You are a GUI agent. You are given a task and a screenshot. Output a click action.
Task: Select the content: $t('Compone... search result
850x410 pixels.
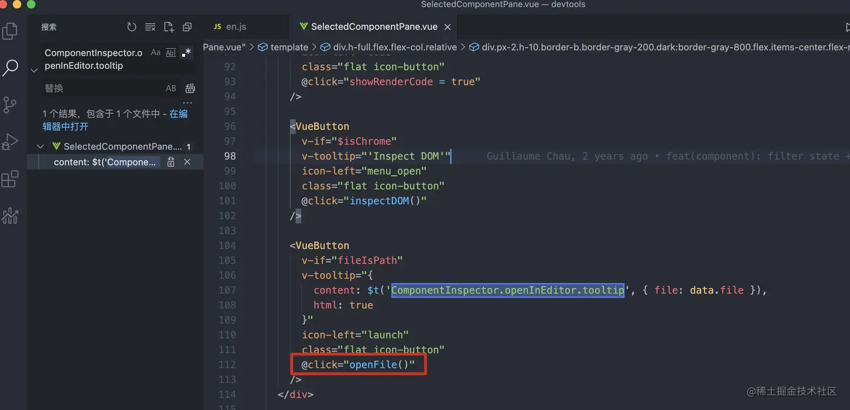point(105,162)
